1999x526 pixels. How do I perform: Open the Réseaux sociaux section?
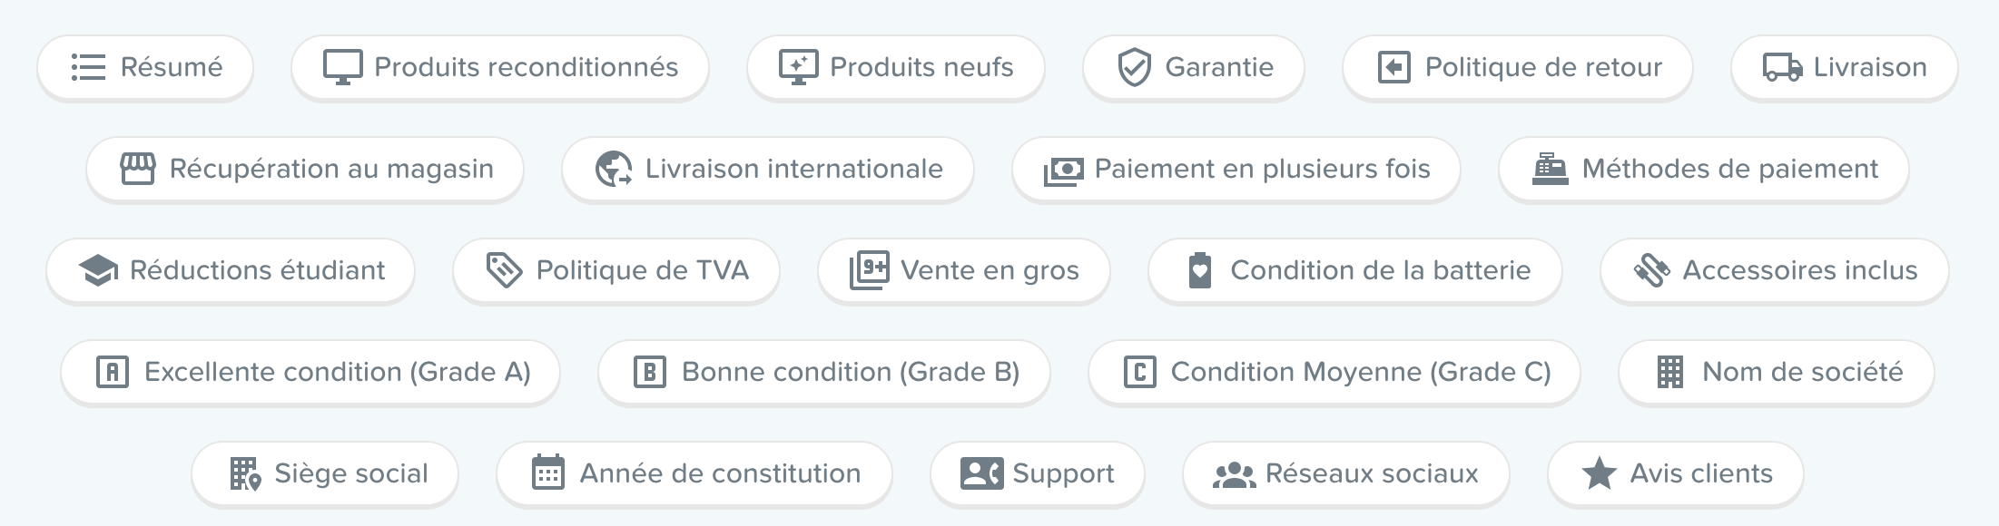click(x=1346, y=473)
